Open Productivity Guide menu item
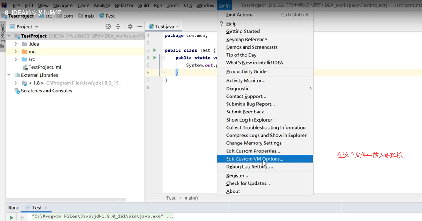This screenshot has width=422, height=221. (265, 71)
